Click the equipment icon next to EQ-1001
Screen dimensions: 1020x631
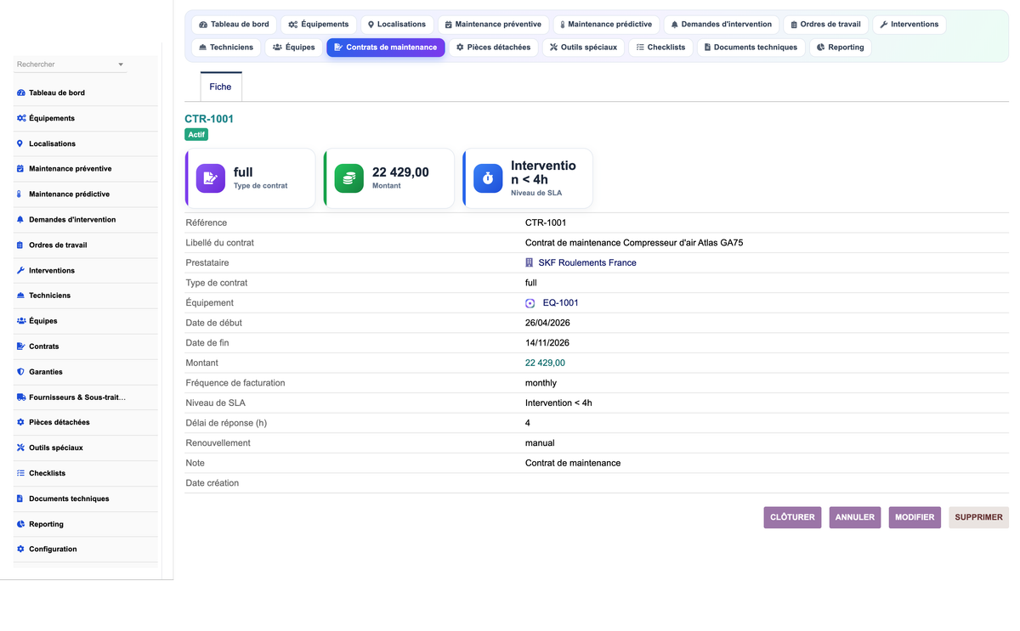pyautogui.click(x=530, y=303)
